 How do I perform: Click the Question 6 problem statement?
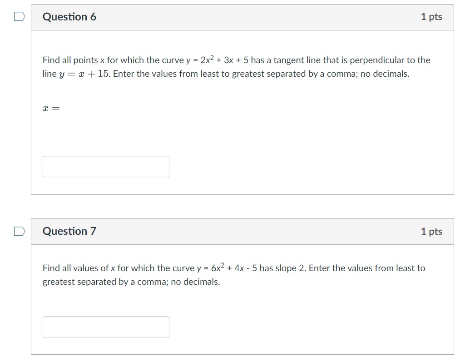coord(236,67)
